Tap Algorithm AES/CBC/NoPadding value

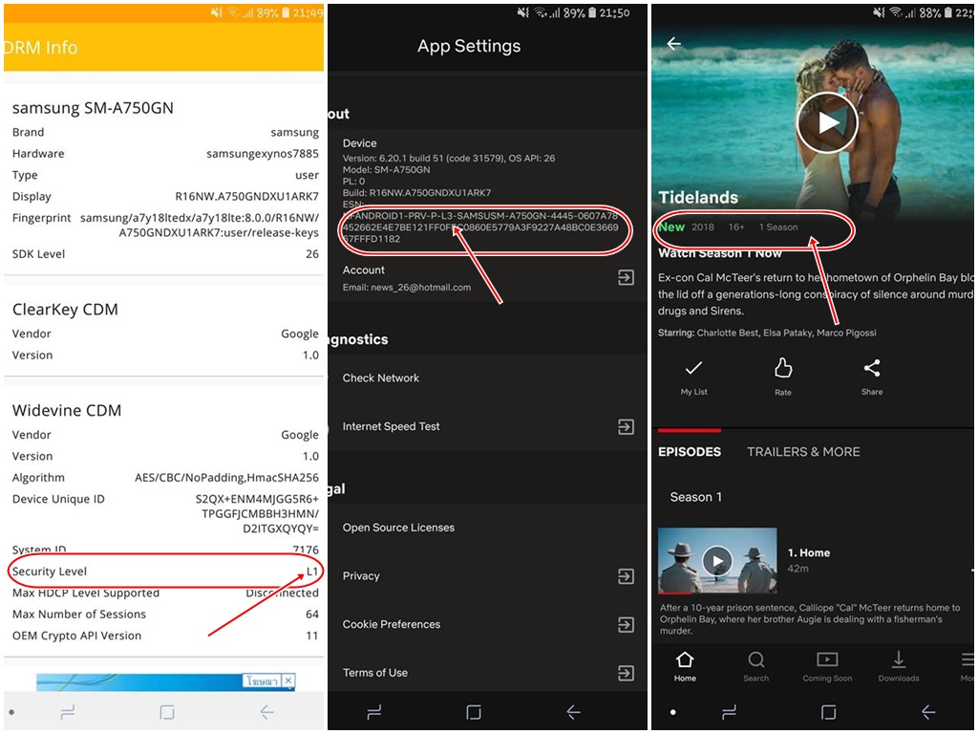click(x=226, y=478)
